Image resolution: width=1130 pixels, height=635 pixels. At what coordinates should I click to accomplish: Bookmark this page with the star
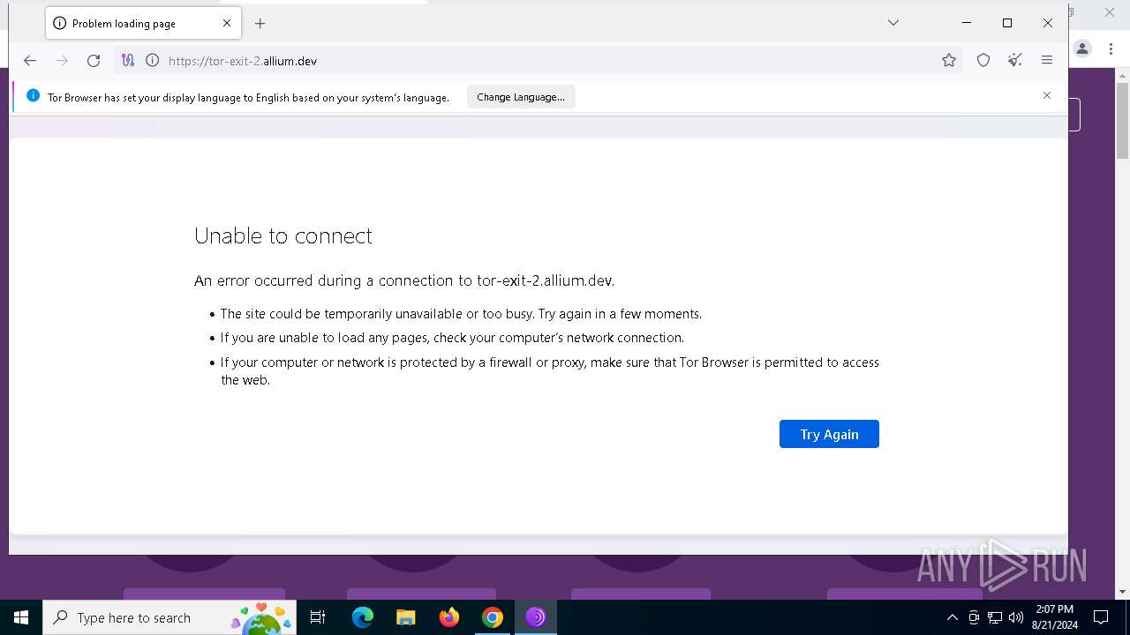tap(949, 61)
